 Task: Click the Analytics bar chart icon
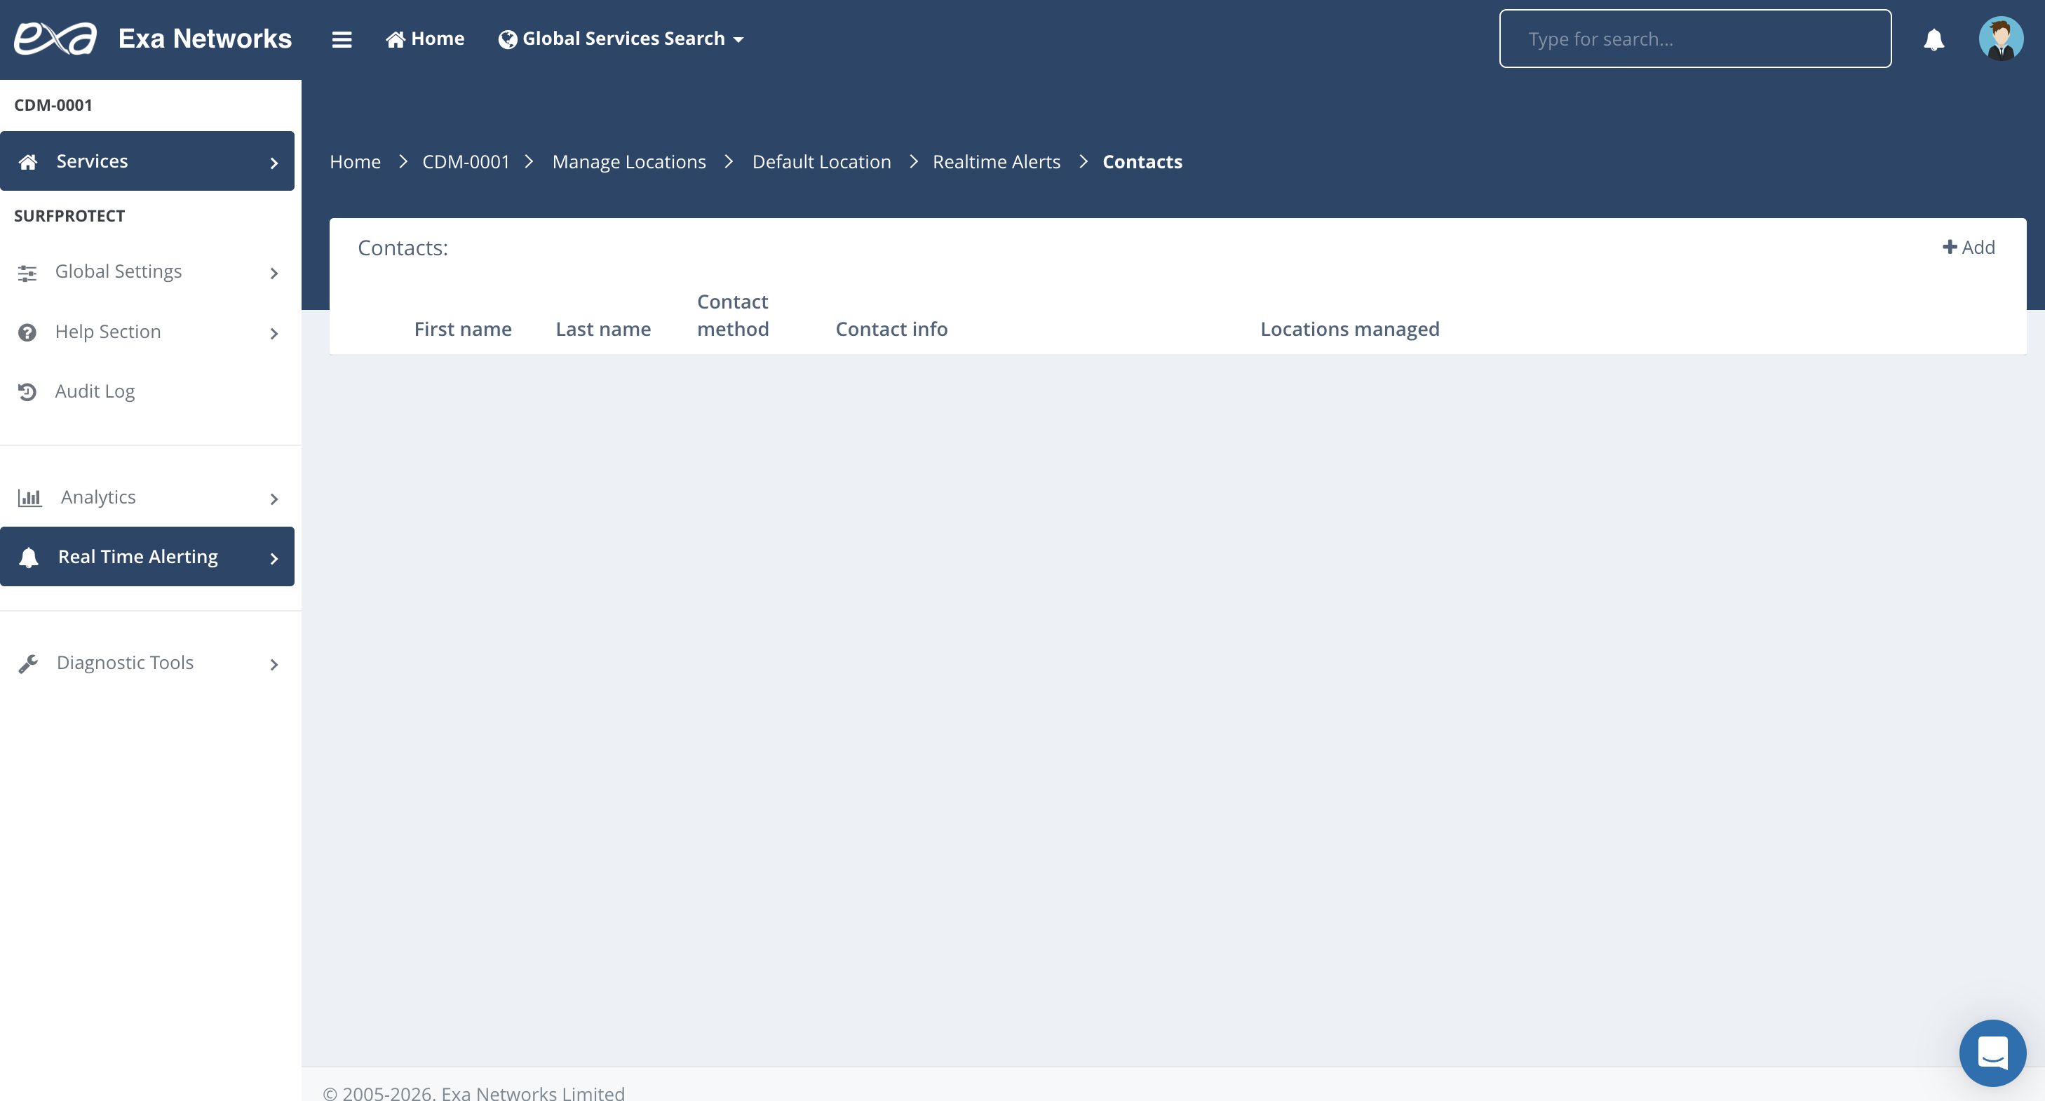point(29,498)
